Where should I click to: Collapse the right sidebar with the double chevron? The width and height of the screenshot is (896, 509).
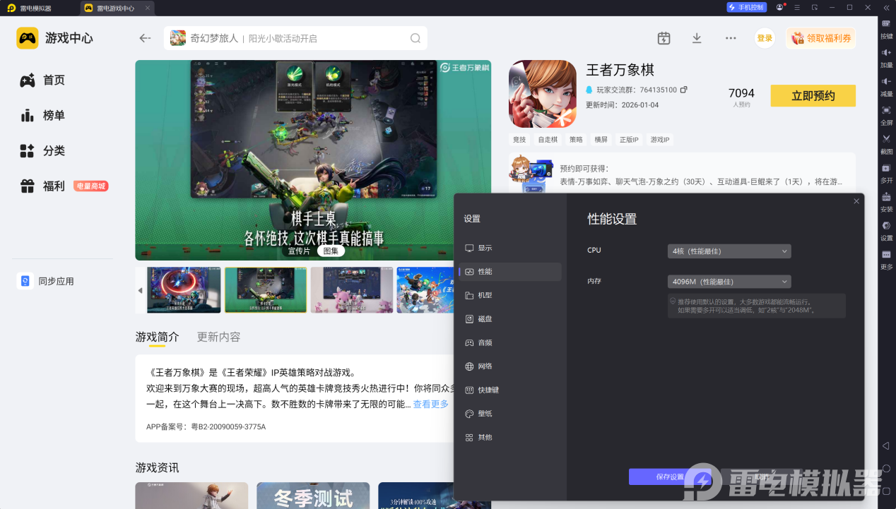tap(886, 7)
